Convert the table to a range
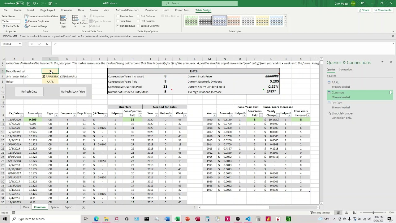Image resolution: width=396 pixels, height=223 pixels. click(x=36, y=26)
